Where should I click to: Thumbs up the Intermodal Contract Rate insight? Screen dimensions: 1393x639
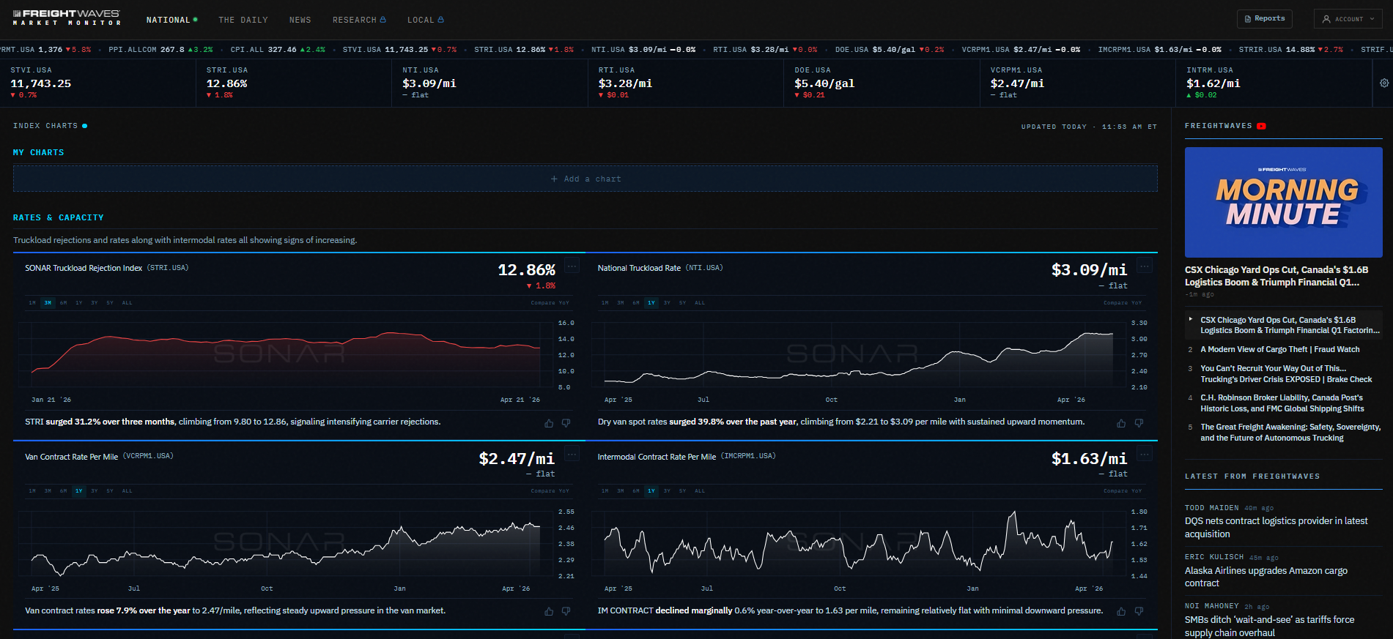(x=1121, y=611)
